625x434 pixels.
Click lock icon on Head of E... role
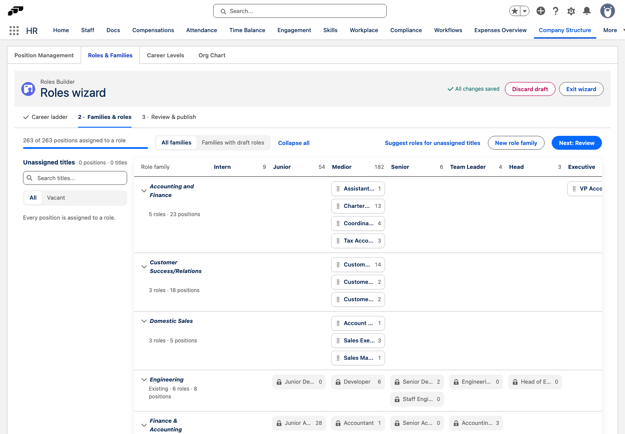coord(515,382)
